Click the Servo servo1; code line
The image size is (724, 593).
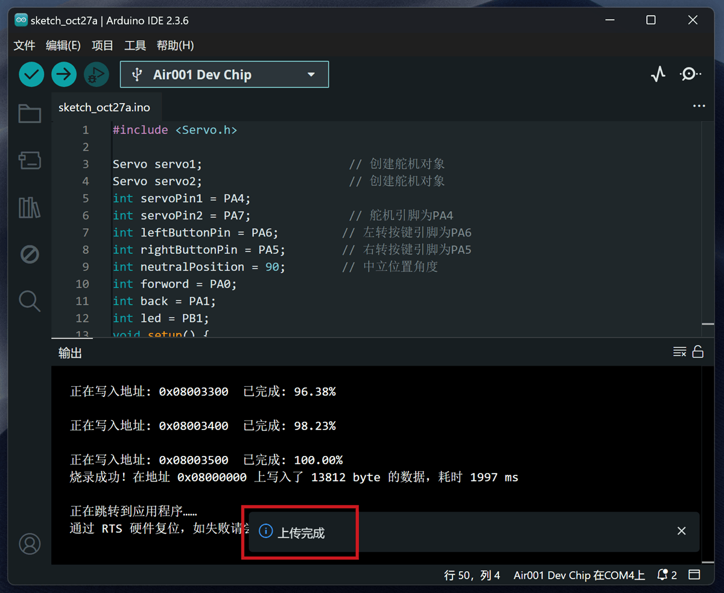157,164
